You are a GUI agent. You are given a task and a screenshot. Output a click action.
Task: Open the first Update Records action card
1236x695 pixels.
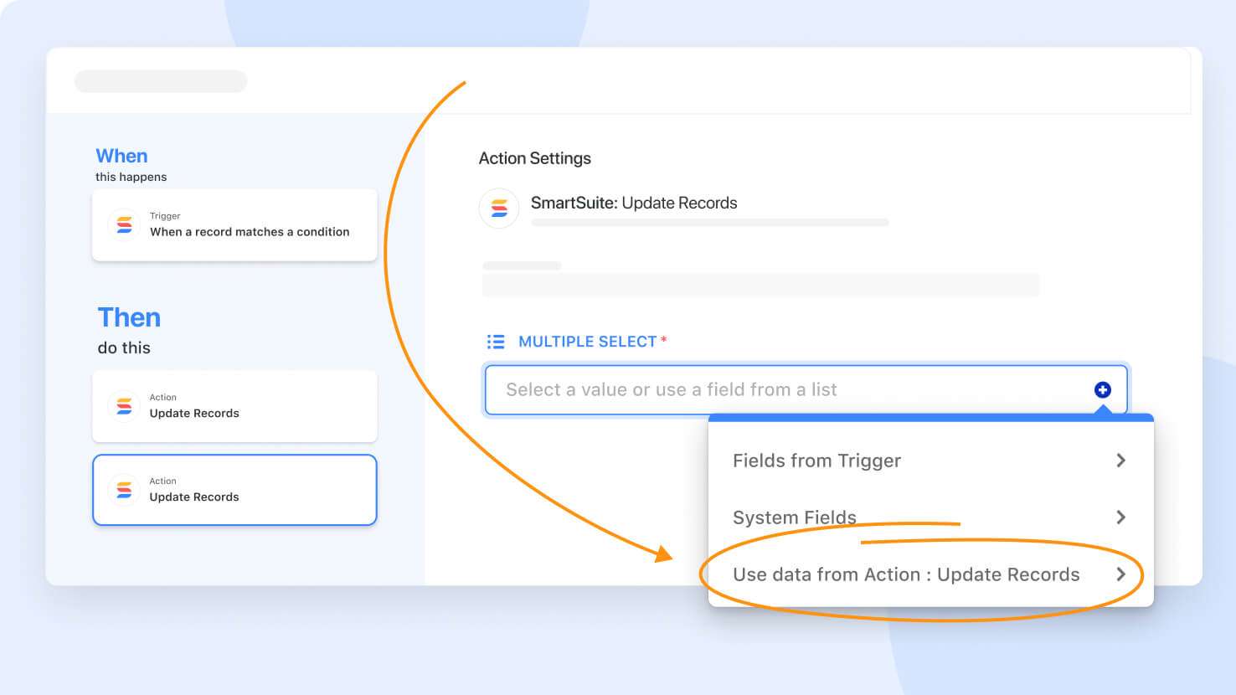[234, 406]
